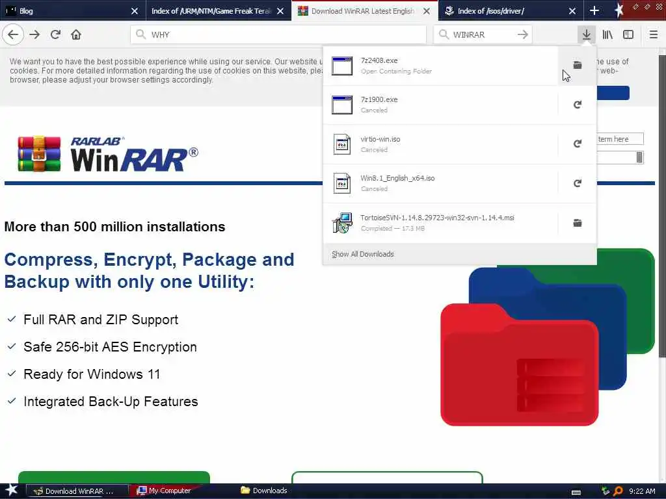Toggle the sidebar view icon
This screenshot has height=499, width=666.
coord(628,34)
